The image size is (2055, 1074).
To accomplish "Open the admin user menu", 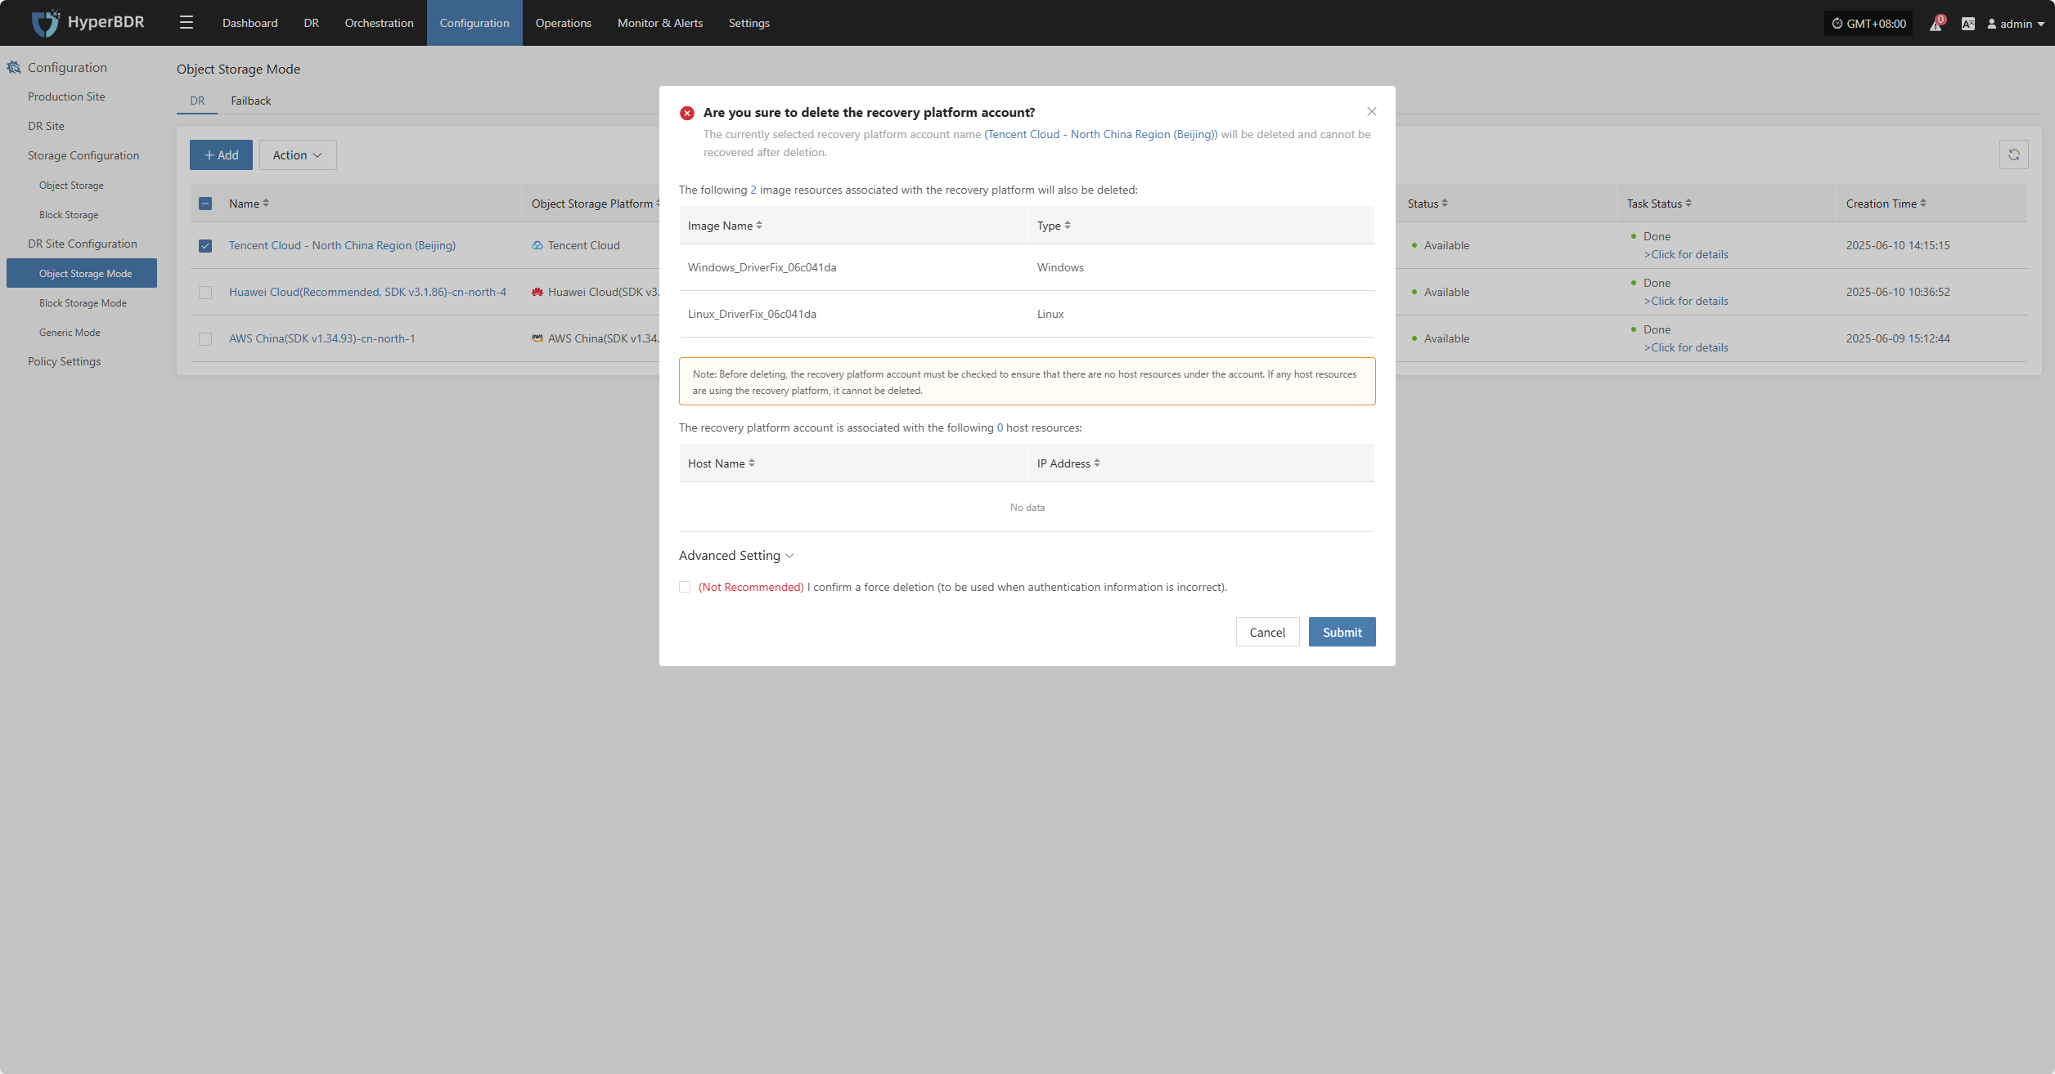I will click(x=2016, y=24).
